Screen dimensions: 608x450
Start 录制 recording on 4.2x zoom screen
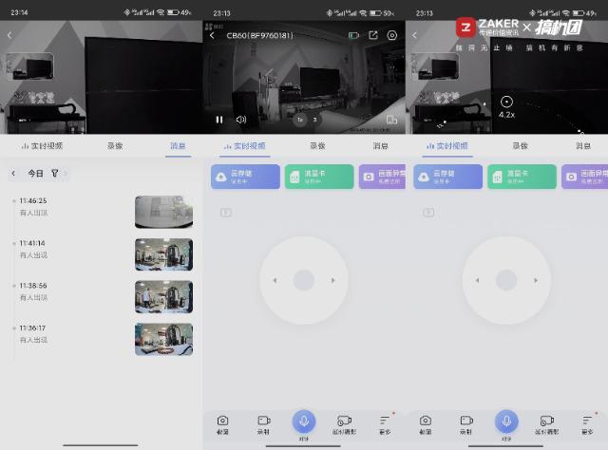click(x=466, y=424)
